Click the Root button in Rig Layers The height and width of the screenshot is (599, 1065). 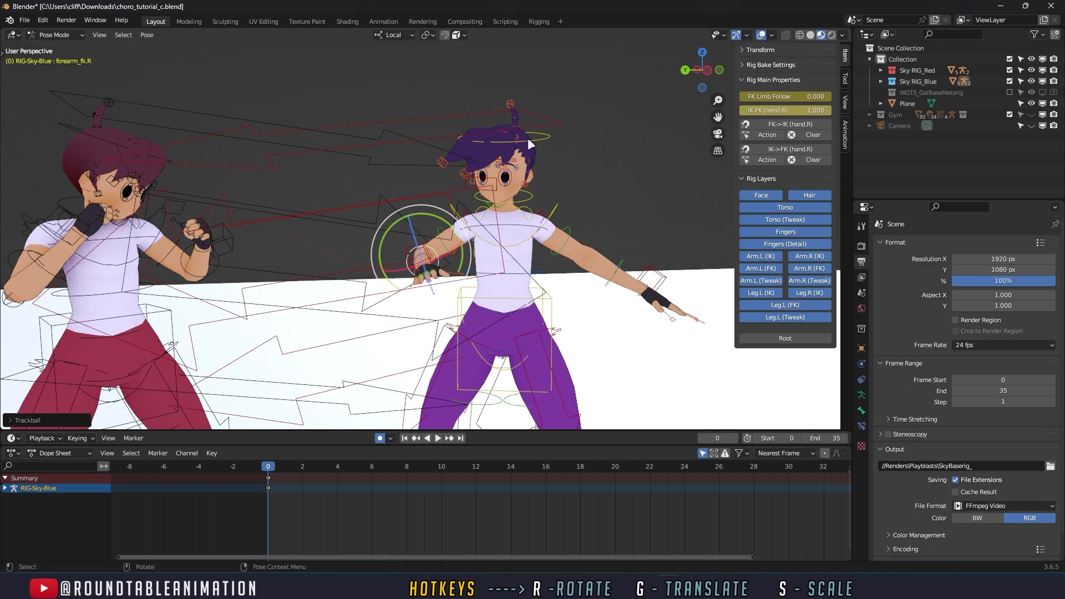point(784,338)
